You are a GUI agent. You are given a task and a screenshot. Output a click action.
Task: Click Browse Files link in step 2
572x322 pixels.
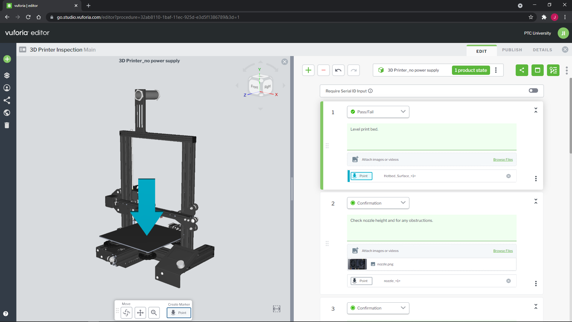503,251
